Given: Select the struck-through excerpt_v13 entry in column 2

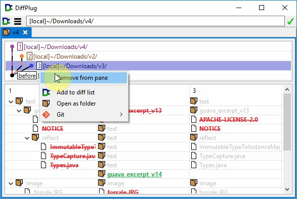Looking at the screenshot, I should pos(145,111).
